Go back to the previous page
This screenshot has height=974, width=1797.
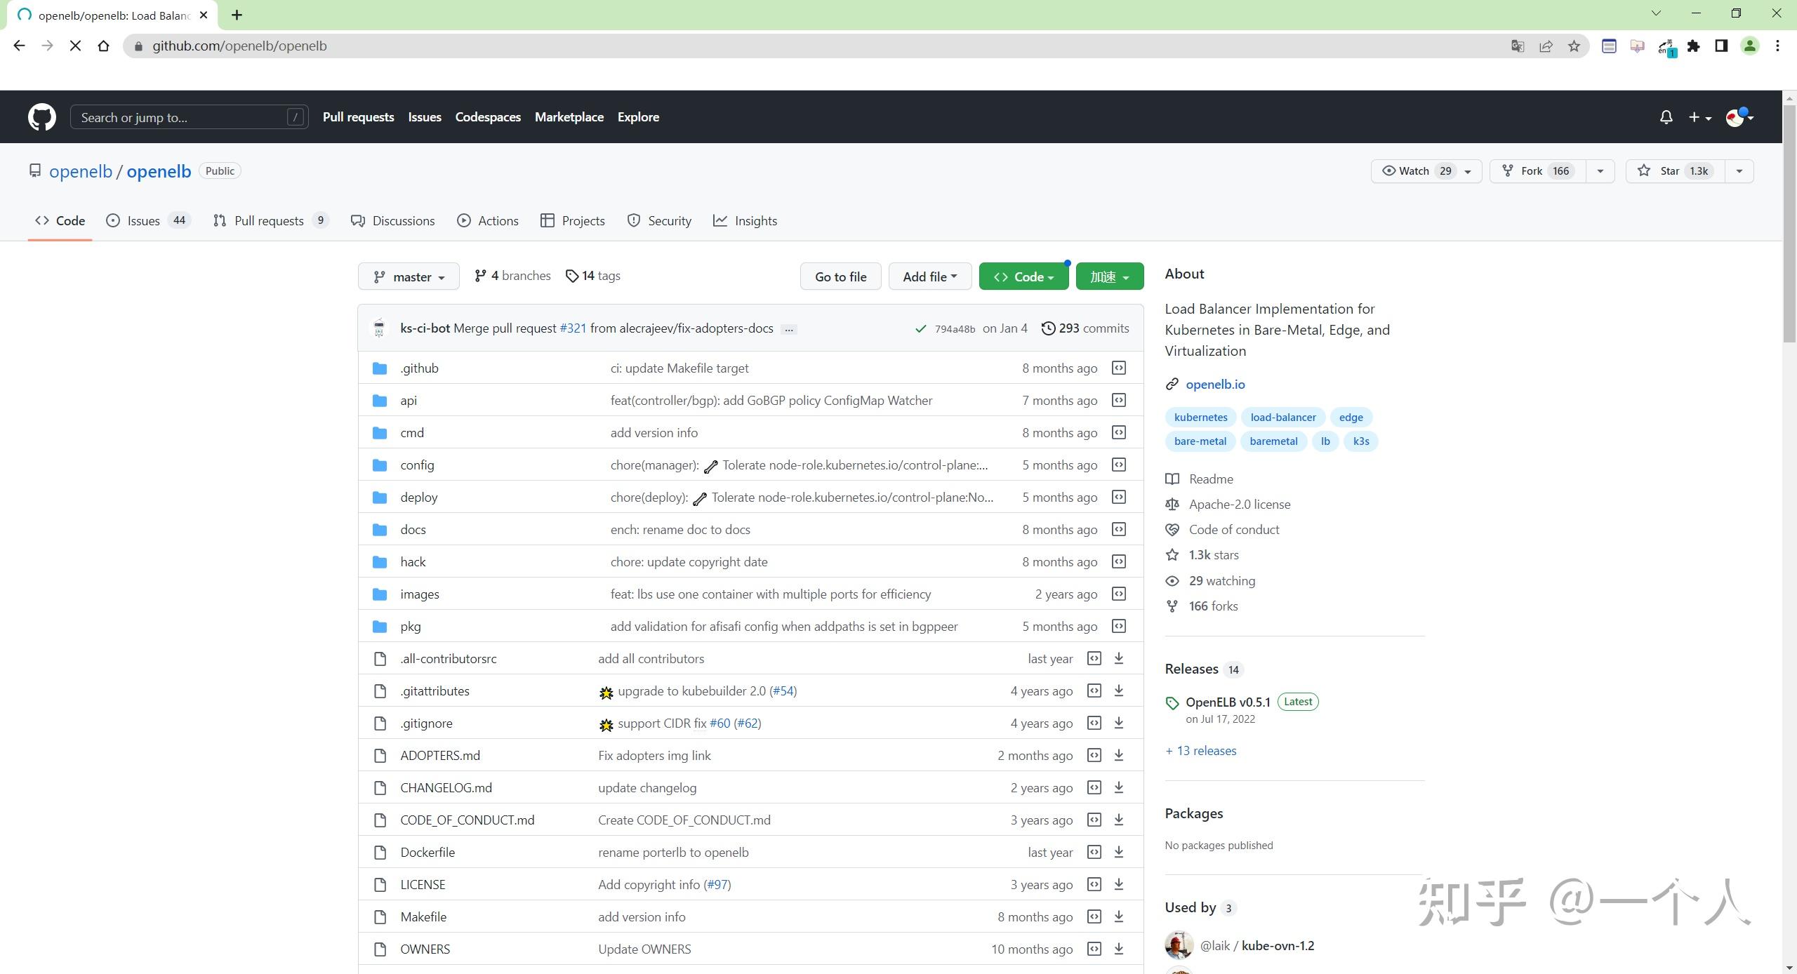tap(20, 46)
